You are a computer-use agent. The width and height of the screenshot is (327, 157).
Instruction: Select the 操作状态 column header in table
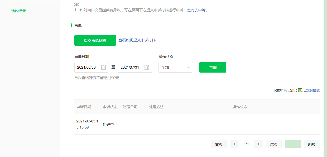pyautogui.click(x=240, y=107)
